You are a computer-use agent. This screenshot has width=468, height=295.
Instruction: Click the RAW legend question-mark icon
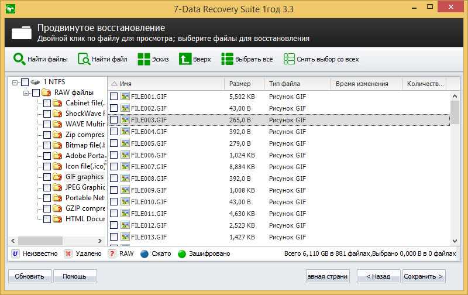112,254
